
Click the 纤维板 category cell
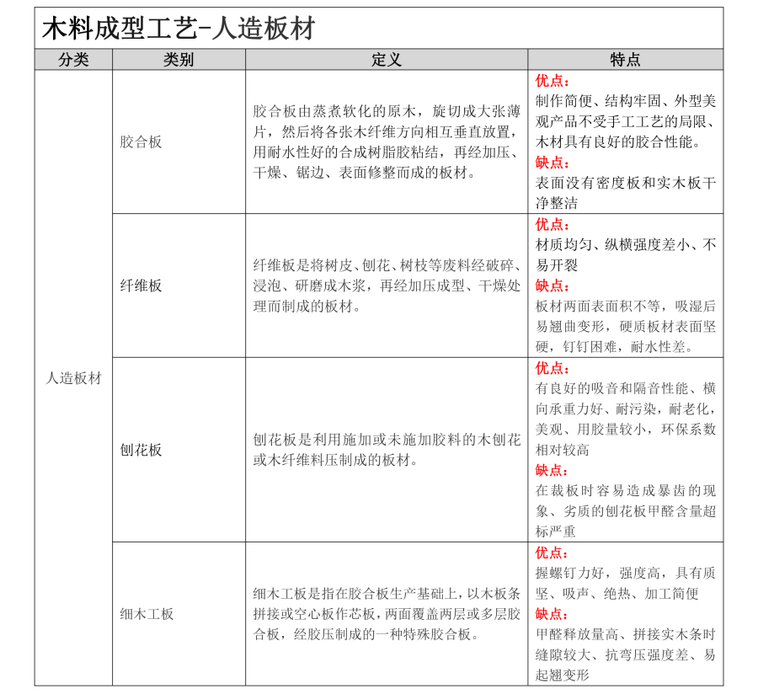[141, 286]
